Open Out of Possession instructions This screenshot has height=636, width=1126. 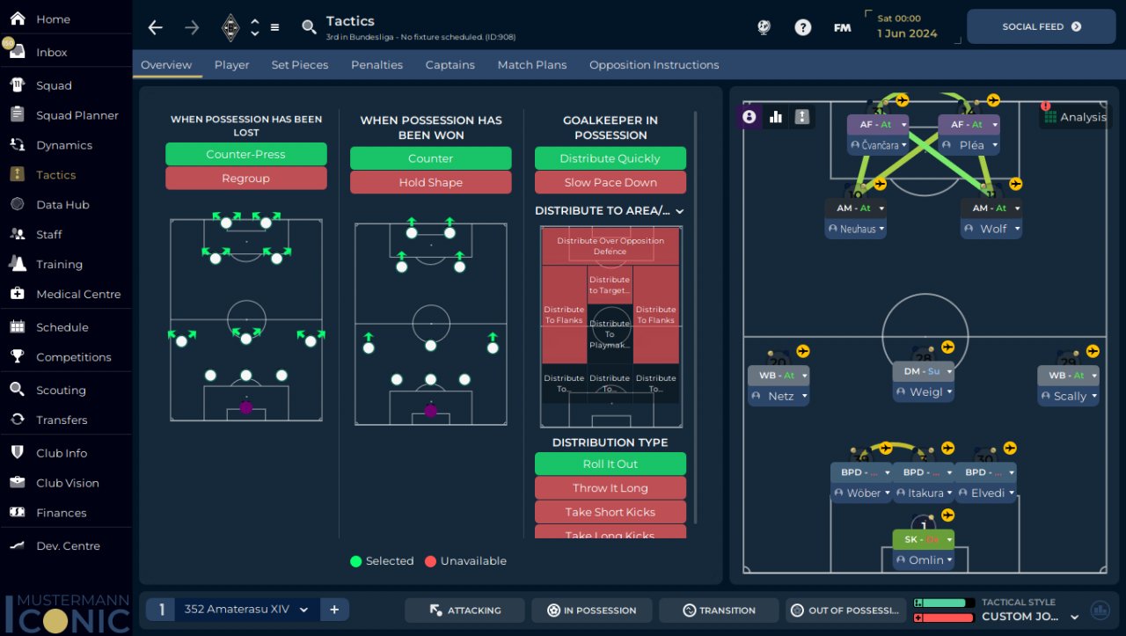845,610
